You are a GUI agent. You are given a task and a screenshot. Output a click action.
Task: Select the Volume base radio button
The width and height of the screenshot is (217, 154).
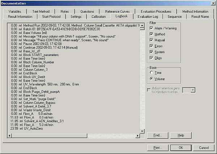152,78
